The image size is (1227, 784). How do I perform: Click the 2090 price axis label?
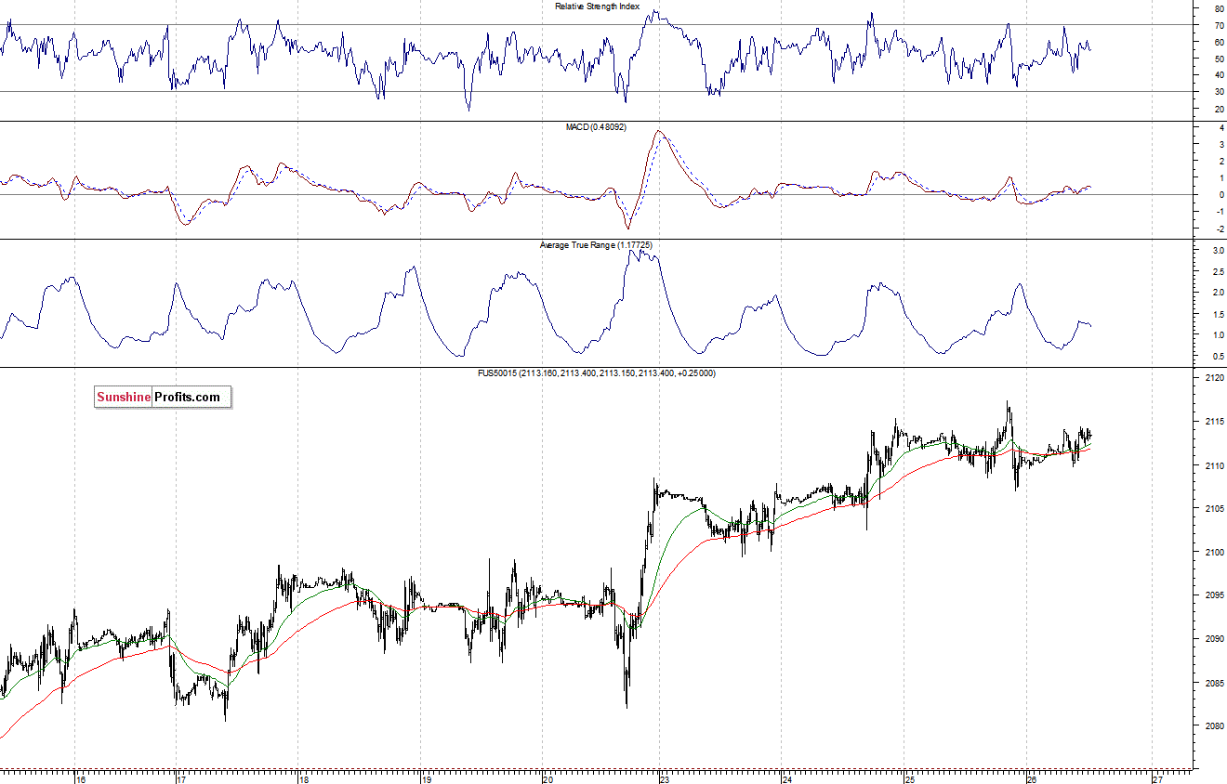coord(1213,639)
